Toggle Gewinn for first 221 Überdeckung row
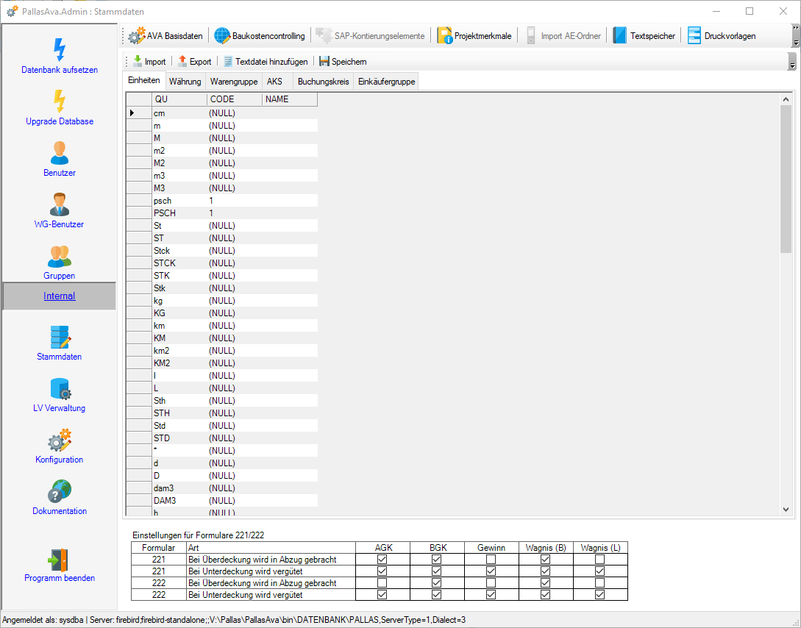 (x=491, y=559)
